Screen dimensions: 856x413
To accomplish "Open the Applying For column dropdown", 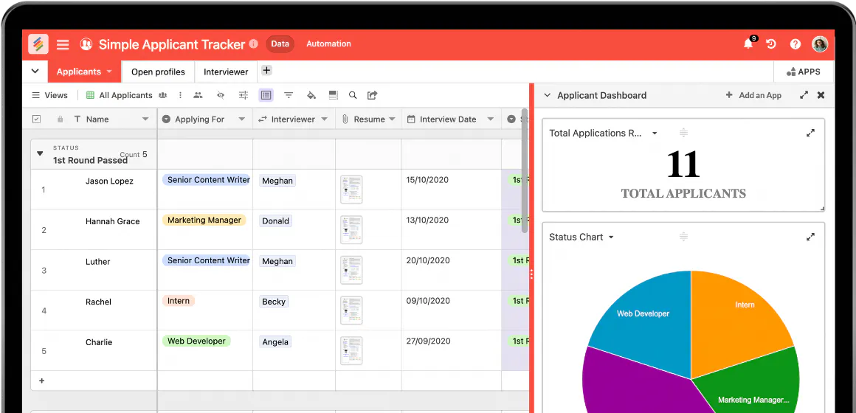I will click(x=242, y=119).
